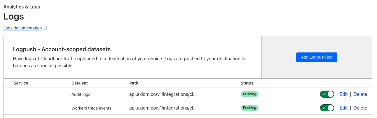Delete the Workers trace events job
The image size is (377, 118).
tap(360, 108)
